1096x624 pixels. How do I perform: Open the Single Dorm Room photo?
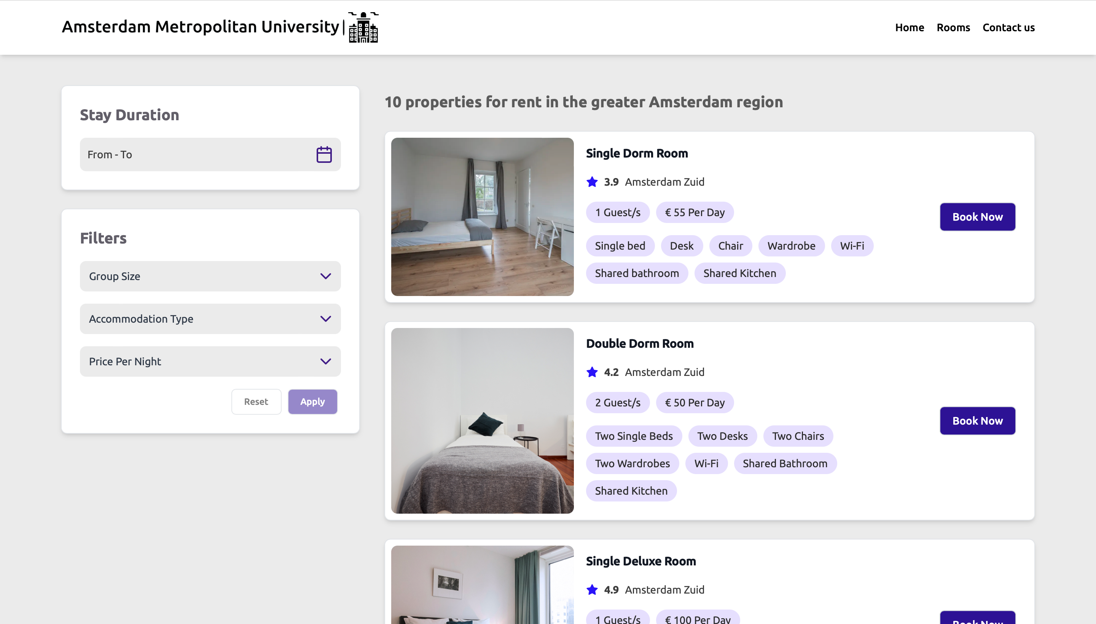[x=482, y=217]
